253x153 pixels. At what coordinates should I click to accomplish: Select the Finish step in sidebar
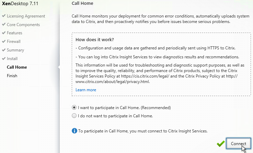12,76
